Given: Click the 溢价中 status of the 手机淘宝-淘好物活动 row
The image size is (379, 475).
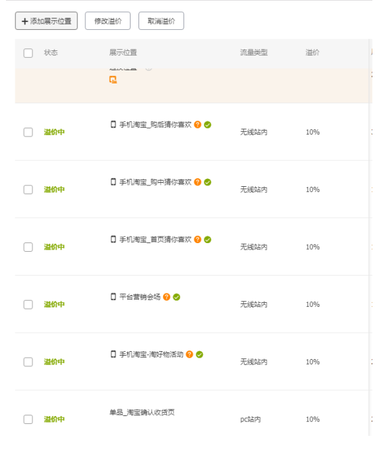Looking at the screenshot, I should tap(54, 362).
